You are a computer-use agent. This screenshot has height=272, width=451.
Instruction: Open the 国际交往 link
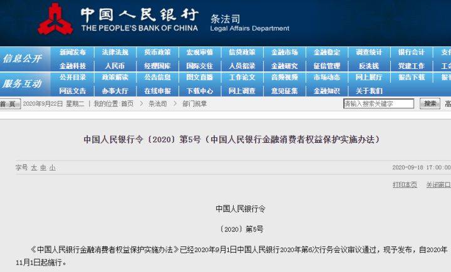[x=200, y=66]
